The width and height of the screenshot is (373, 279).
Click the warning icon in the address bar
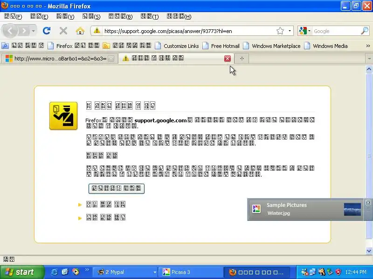(97, 31)
